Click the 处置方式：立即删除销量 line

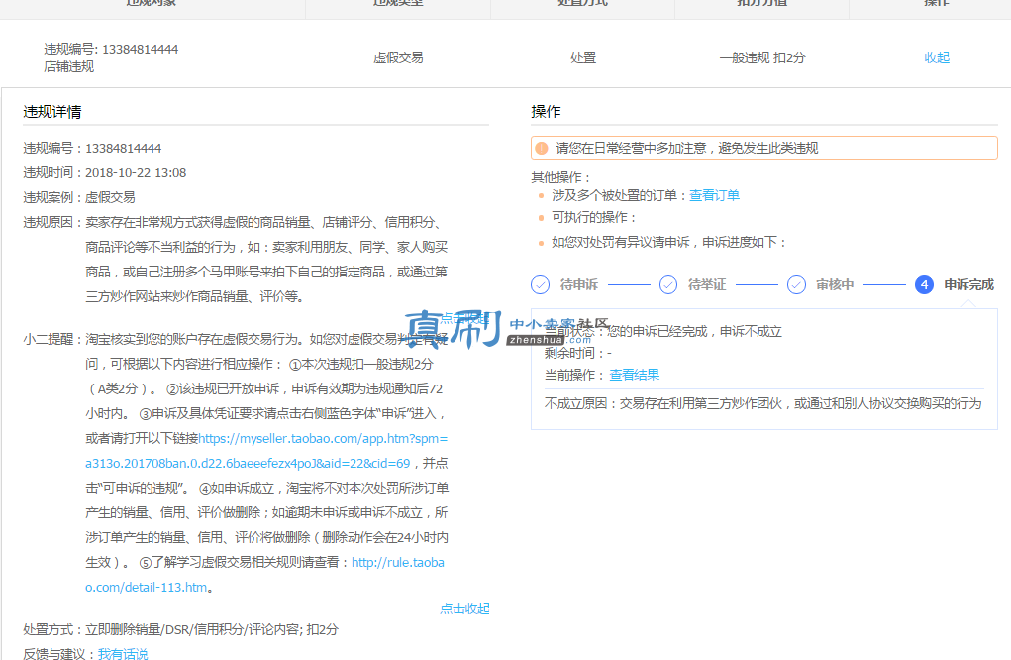click(x=180, y=629)
